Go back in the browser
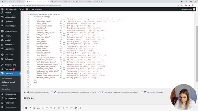The width and height of the screenshot is (198, 111). click(2, 6)
